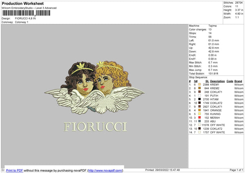The width and height of the screenshot is (245, 173).
Task: Click the OFF WHITE row with 1757 stitches
Action: point(216,132)
